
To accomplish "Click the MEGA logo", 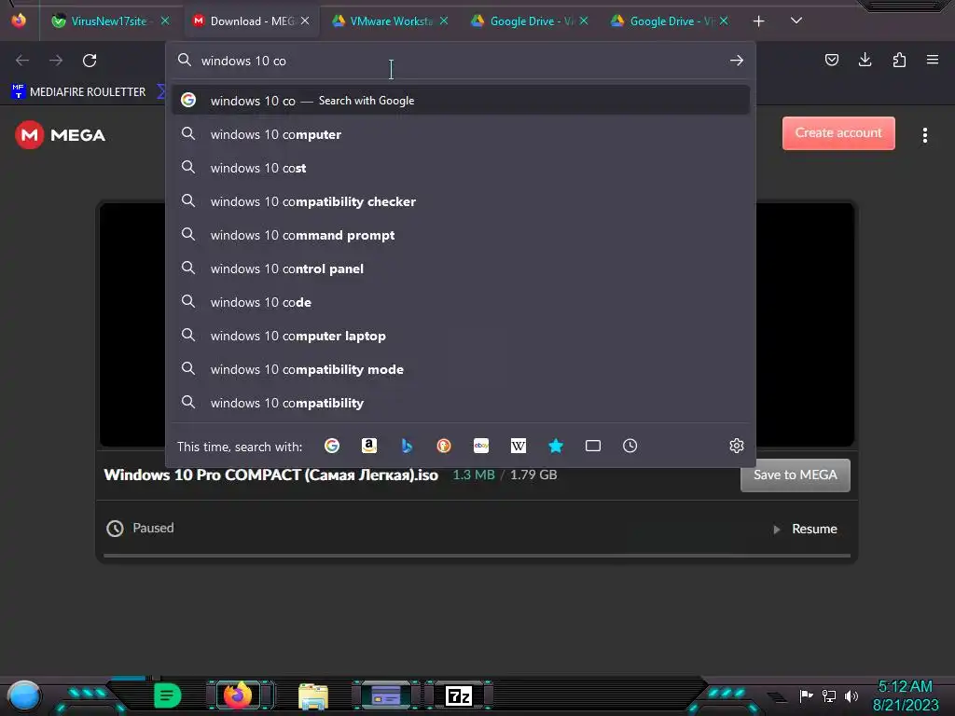I will pyautogui.click(x=61, y=135).
